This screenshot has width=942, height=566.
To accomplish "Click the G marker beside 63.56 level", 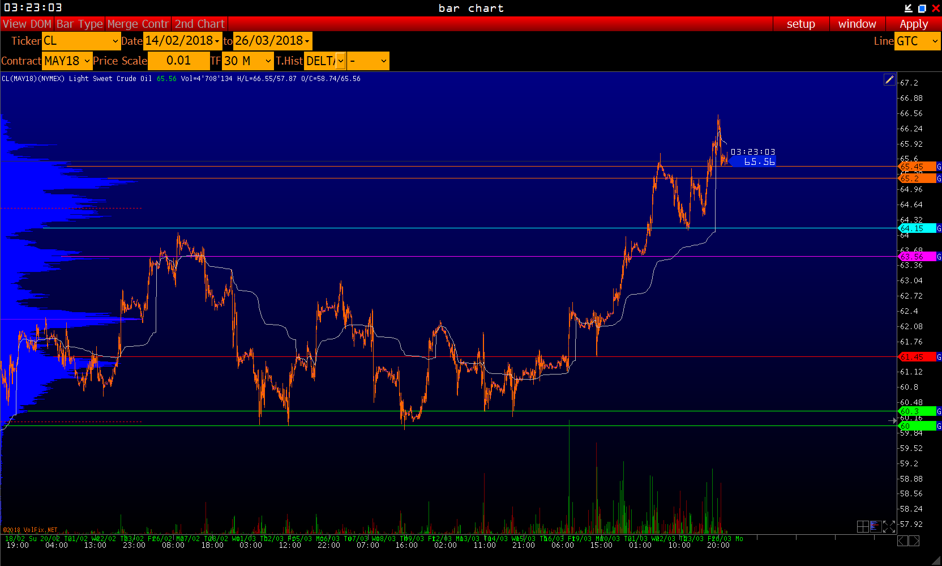I will pos(939,257).
